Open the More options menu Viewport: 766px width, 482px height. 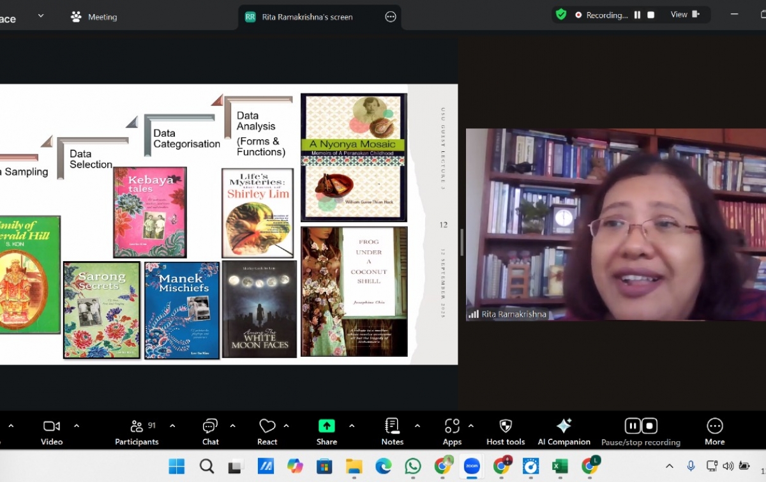[714, 432]
